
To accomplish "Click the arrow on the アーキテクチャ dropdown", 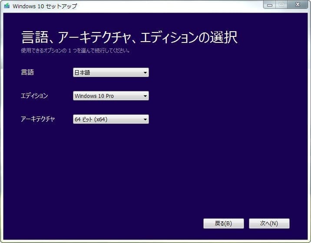I will (x=145, y=119).
